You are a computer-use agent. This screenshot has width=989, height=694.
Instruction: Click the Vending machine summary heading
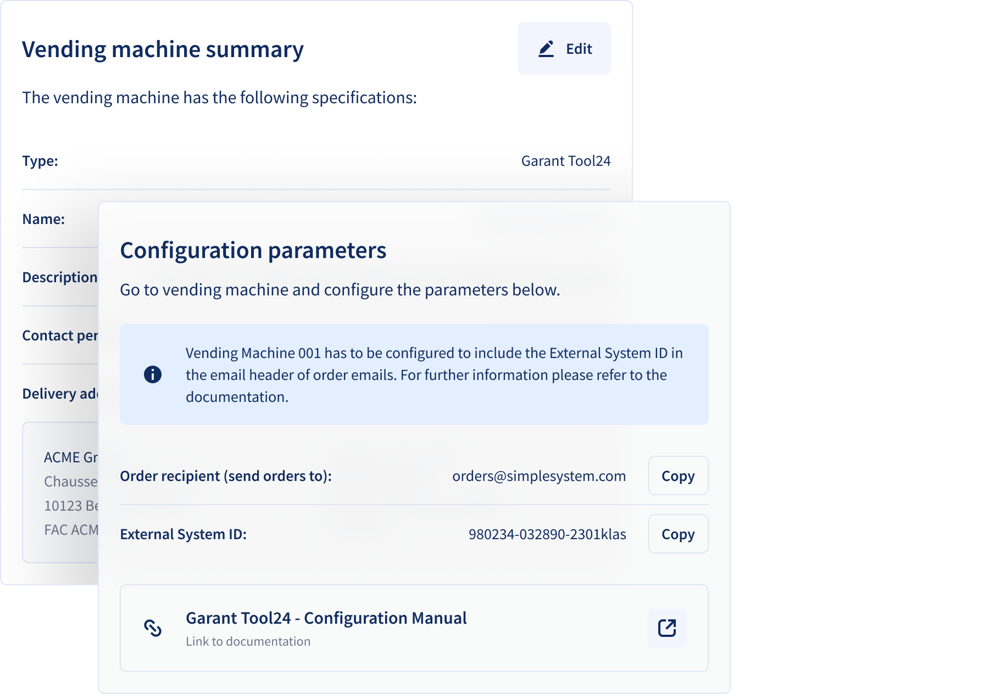(x=163, y=49)
